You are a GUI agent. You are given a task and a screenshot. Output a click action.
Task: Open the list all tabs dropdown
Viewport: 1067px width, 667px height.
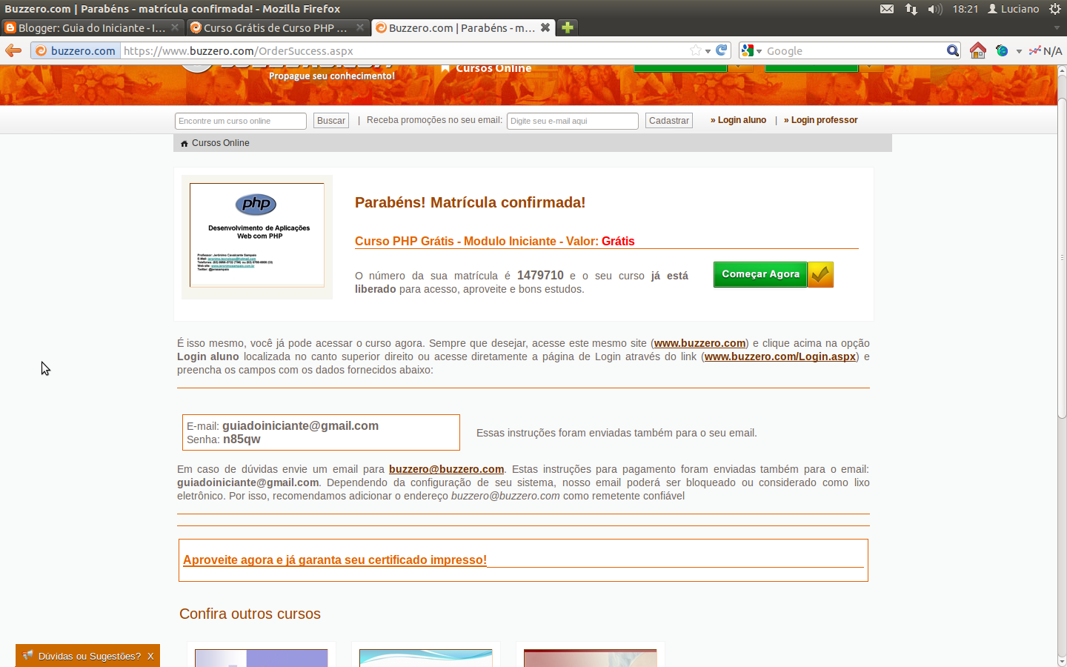click(1057, 27)
